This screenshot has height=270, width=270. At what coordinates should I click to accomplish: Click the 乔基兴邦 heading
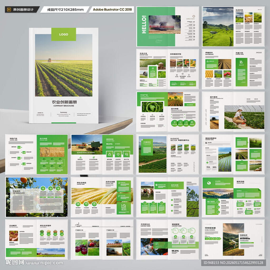[239, 53]
